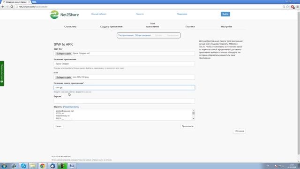Click Выберите файл for SWF file
Viewport: 300px width, 169px height.
[64, 54]
